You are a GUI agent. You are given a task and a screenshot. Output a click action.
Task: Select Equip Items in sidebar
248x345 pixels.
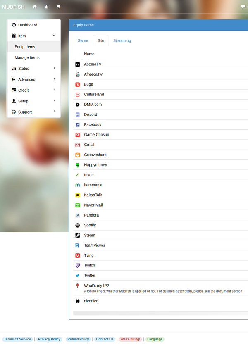[x=33, y=47]
